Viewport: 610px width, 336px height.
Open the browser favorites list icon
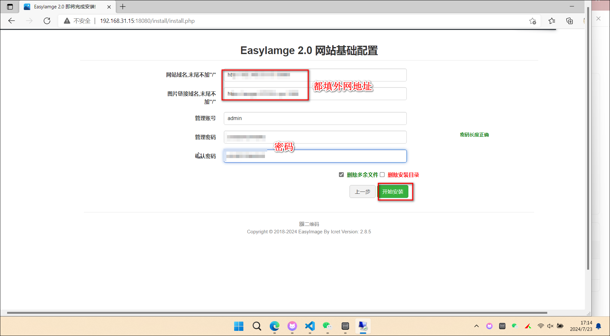point(552,21)
